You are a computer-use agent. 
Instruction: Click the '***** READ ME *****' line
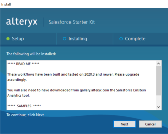point(23,64)
